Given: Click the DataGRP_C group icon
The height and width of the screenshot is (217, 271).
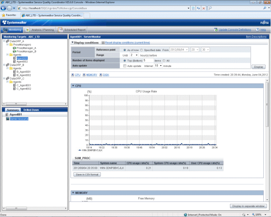Looking at the screenshot, I should pos(8,78).
